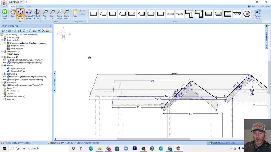Switch to the Insert ribbon tab
The width and height of the screenshot is (271, 152).
21,6
